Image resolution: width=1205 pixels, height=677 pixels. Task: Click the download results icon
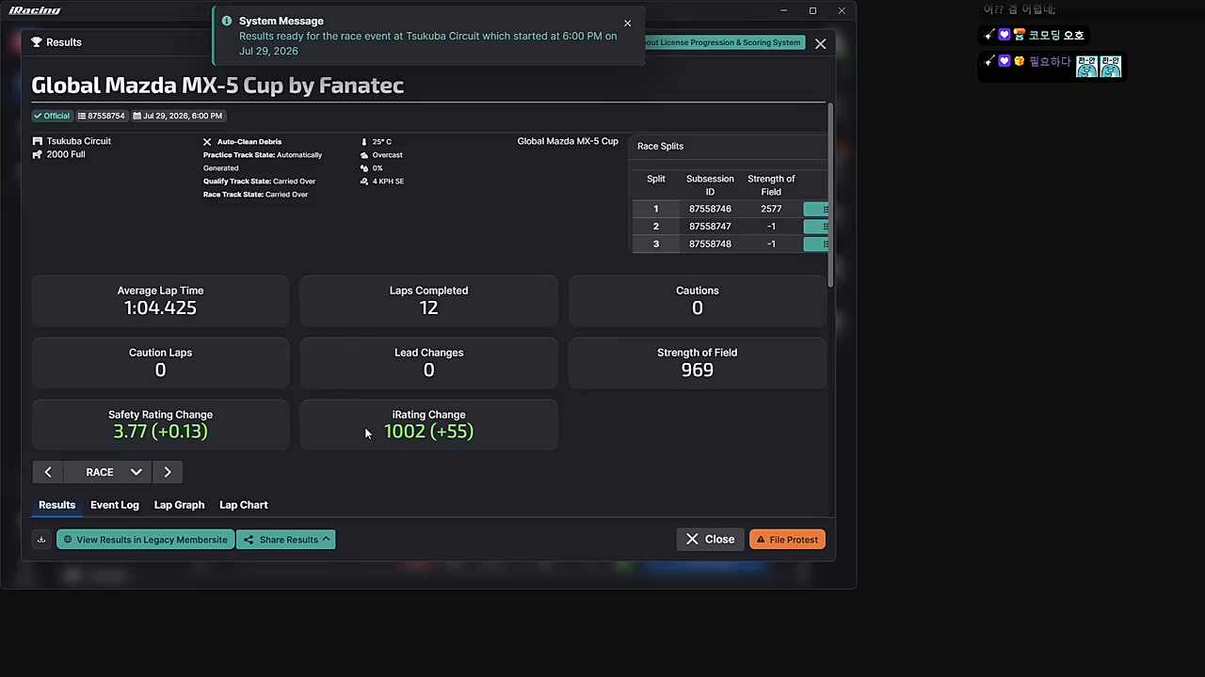[41, 540]
